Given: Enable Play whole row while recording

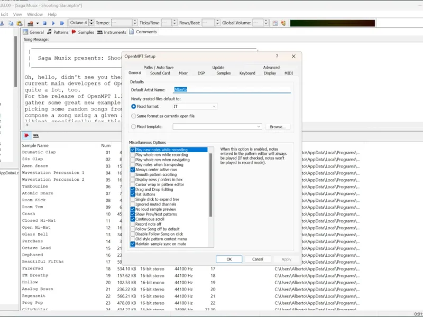Looking at the screenshot, I should pos(133,155).
